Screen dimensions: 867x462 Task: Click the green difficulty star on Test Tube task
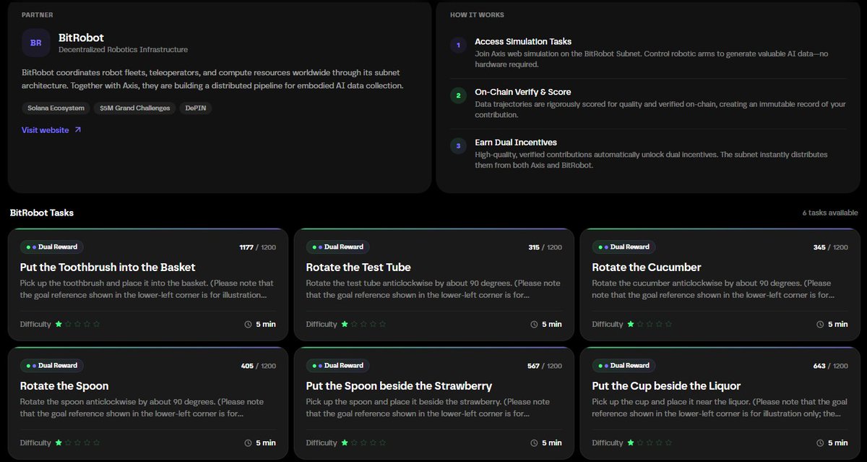coord(345,324)
